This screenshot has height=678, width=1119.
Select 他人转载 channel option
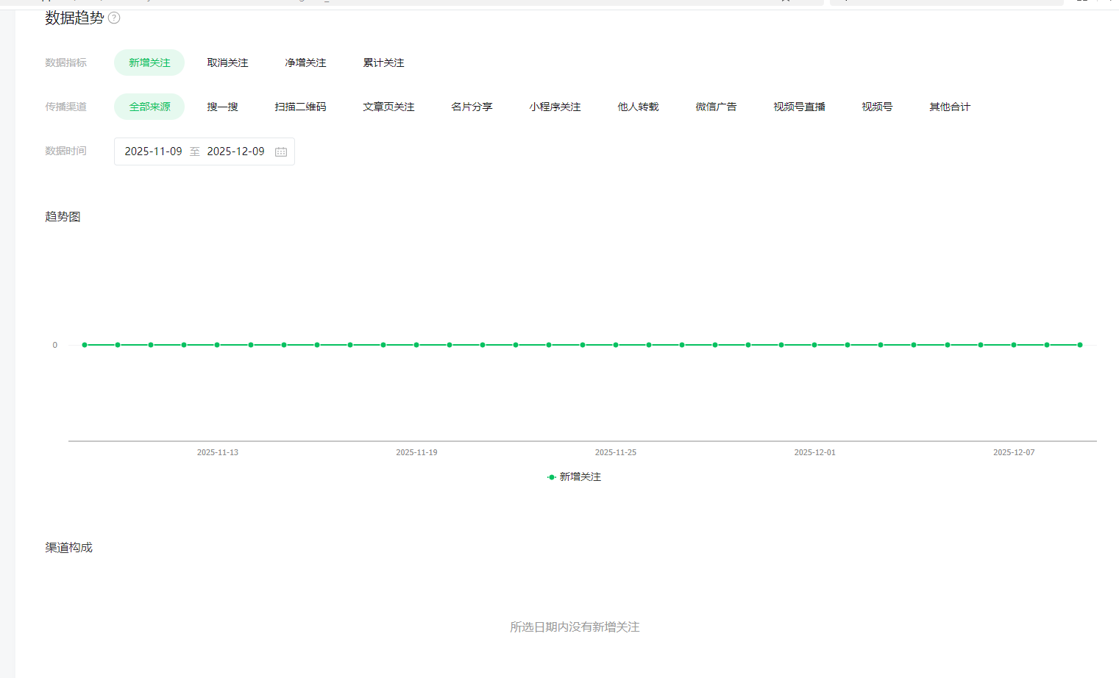[x=638, y=107]
